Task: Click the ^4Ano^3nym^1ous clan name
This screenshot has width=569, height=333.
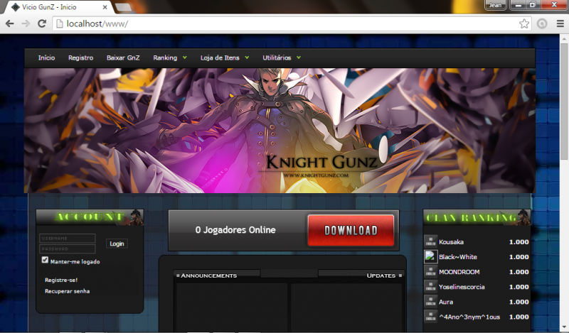Action: point(469,317)
